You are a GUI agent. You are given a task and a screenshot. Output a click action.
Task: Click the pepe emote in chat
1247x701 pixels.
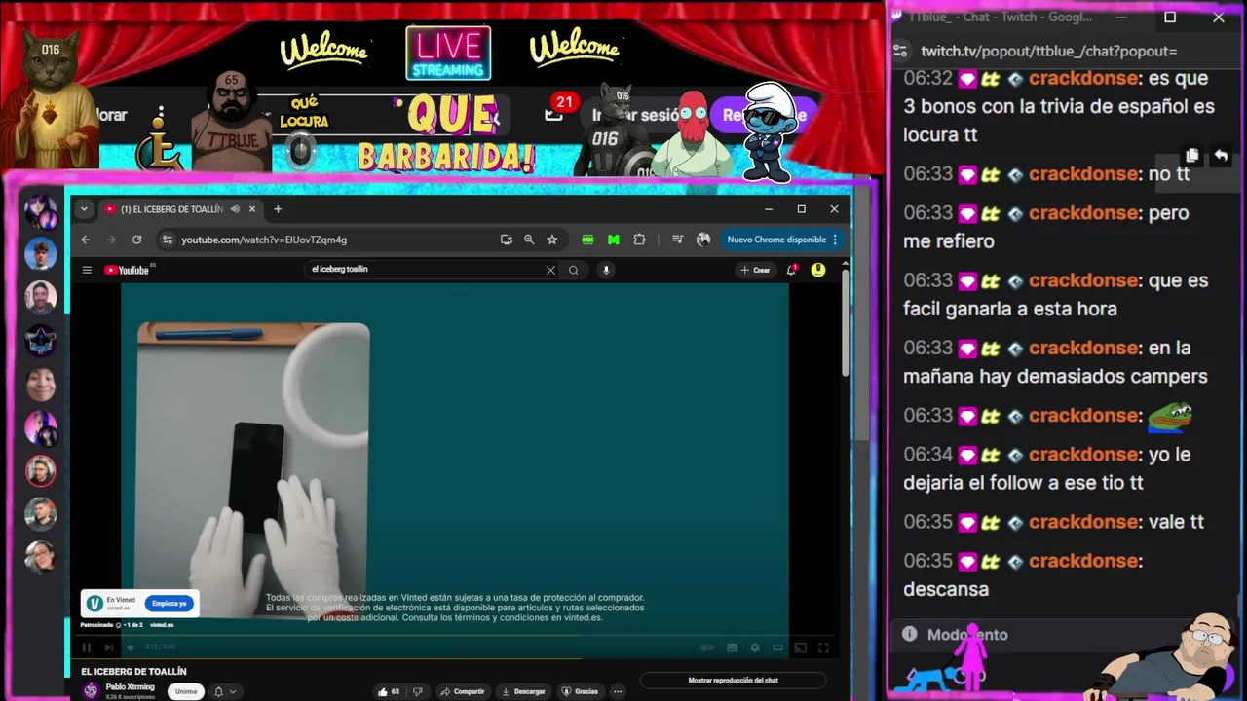1170,416
